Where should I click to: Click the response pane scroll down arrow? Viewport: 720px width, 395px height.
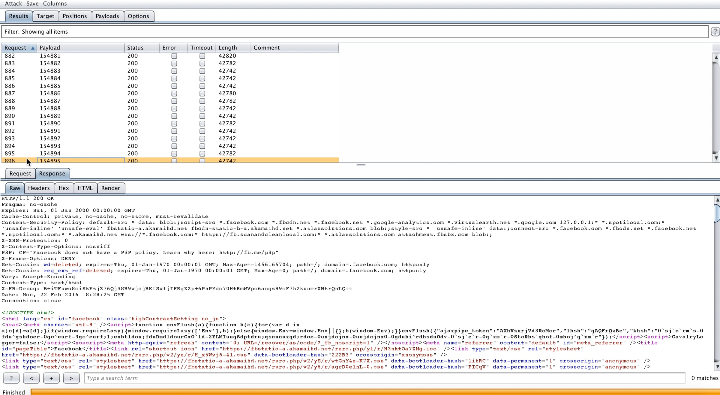click(x=717, y=366)
